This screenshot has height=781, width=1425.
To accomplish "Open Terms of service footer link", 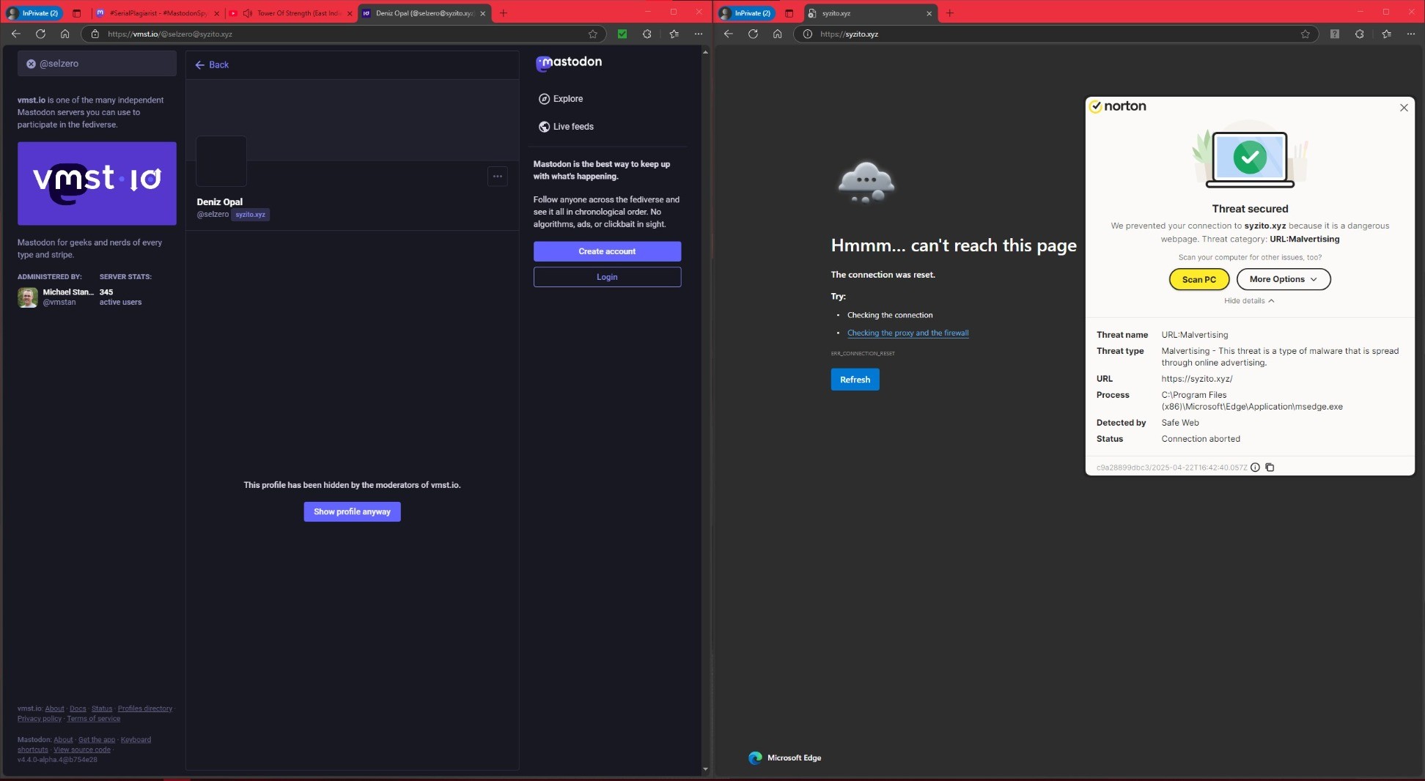I will [x=93, y=719].
